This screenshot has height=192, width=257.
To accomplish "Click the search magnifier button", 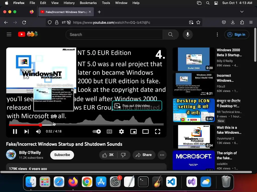I will 171,34.
